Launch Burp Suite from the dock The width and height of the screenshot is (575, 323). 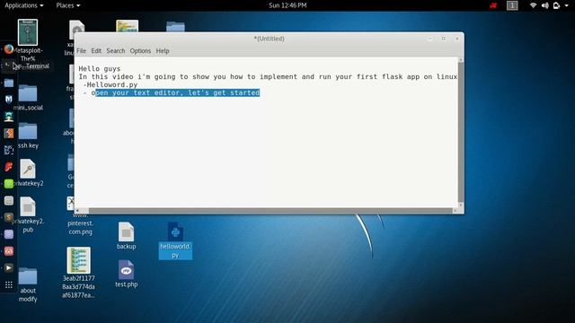point(9,134)
